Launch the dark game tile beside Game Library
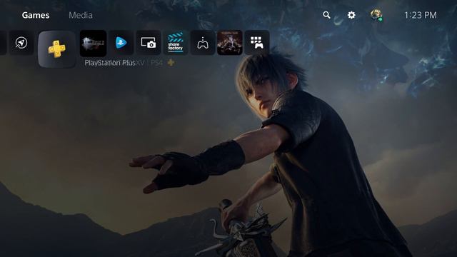Screen dimensions: 457x257 230,43
